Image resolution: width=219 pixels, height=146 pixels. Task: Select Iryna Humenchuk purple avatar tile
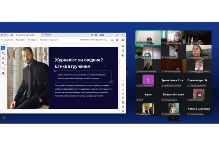coord(148,80)
